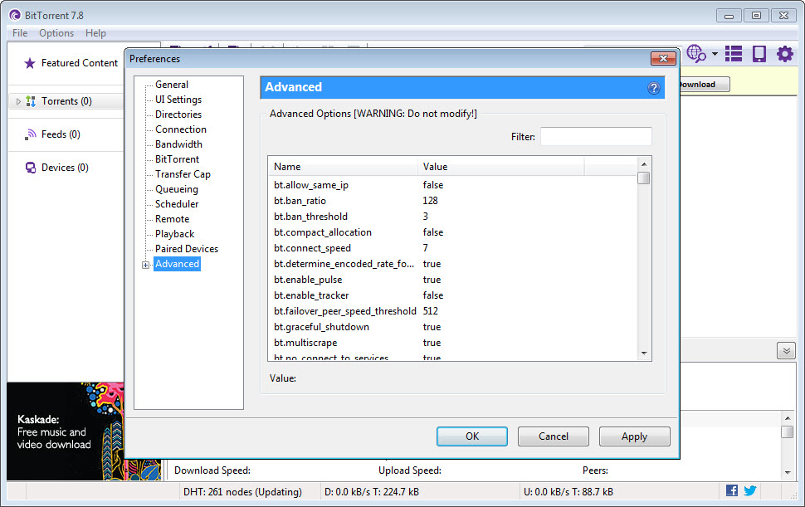The image size is (805, 507).
Task: Click the web search globe icon
Action: pyautogui.click(x=696, y=54)
